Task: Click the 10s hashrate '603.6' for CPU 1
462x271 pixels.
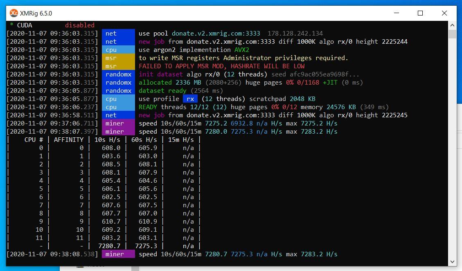Action: point(111,156)
